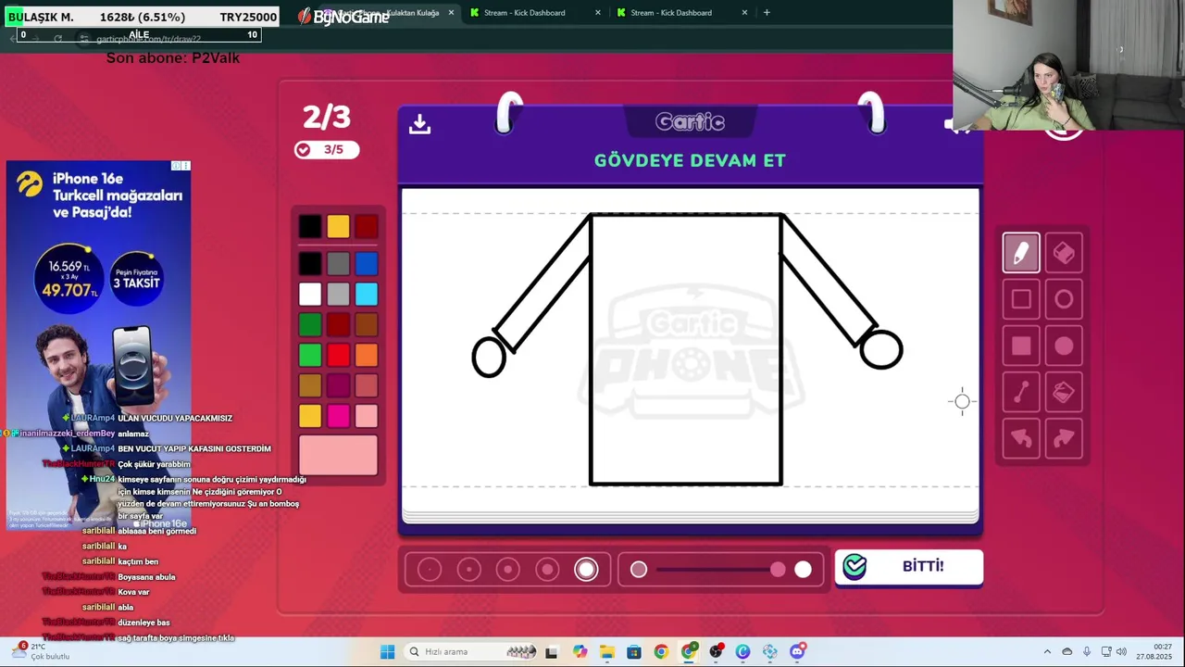Close the second Kick Dashboard tab
Viewport: 1185px width, 667px height.
click(x=744, y=13)
